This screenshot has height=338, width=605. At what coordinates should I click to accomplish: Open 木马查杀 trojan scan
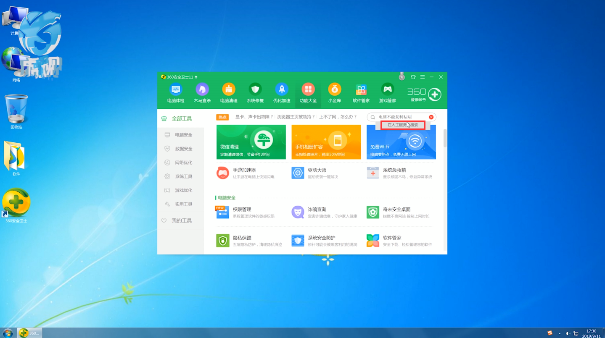(202, 93)
